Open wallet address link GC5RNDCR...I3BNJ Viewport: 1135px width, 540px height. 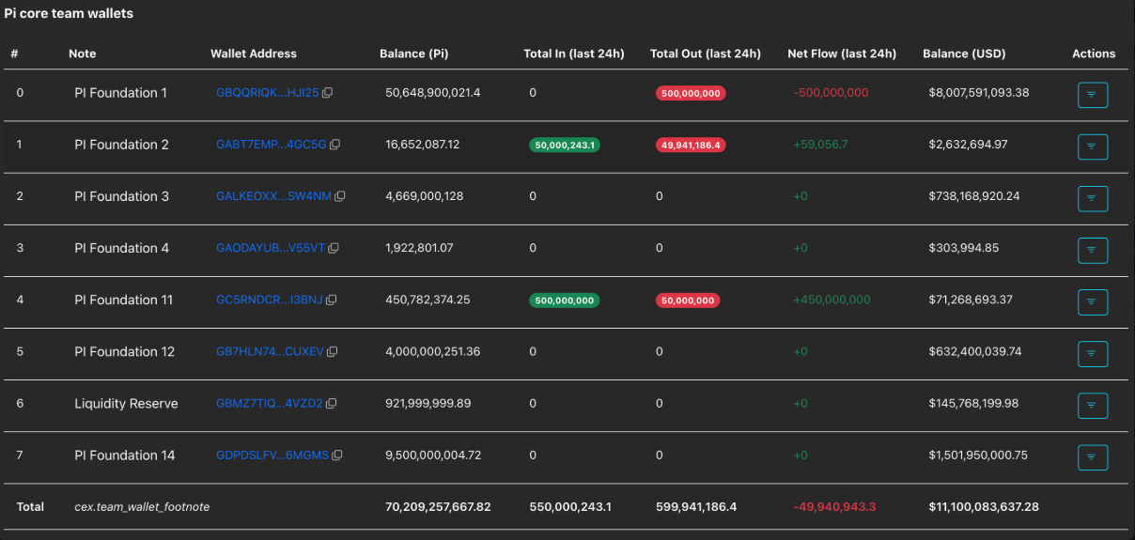tap(269, 301)
